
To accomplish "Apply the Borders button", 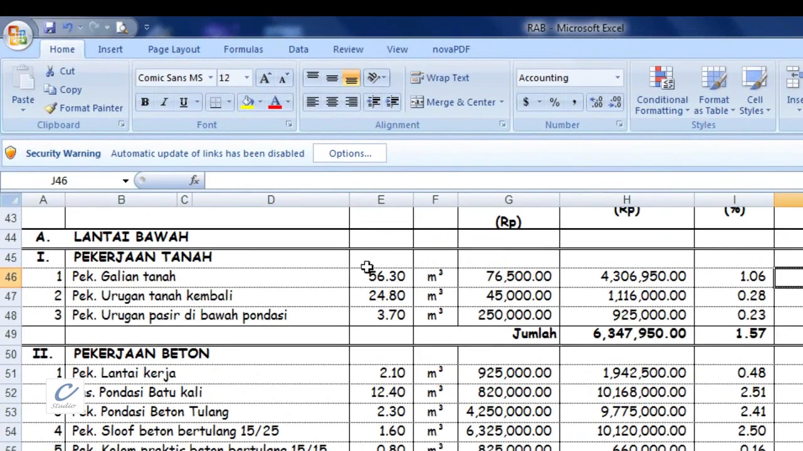I will pos(215,102).
